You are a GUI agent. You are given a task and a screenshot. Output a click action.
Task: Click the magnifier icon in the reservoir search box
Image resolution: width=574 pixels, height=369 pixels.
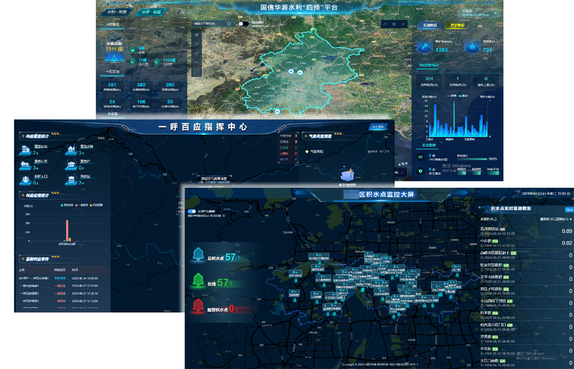pyautogui.click(x=229, y=24)
